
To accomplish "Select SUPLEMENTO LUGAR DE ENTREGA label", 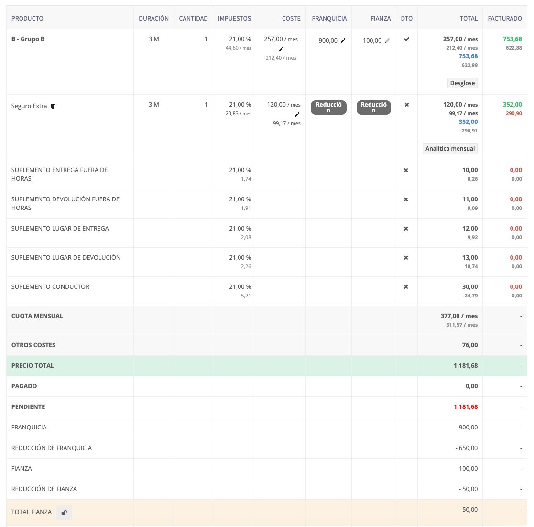I will (x=60, y=228).
